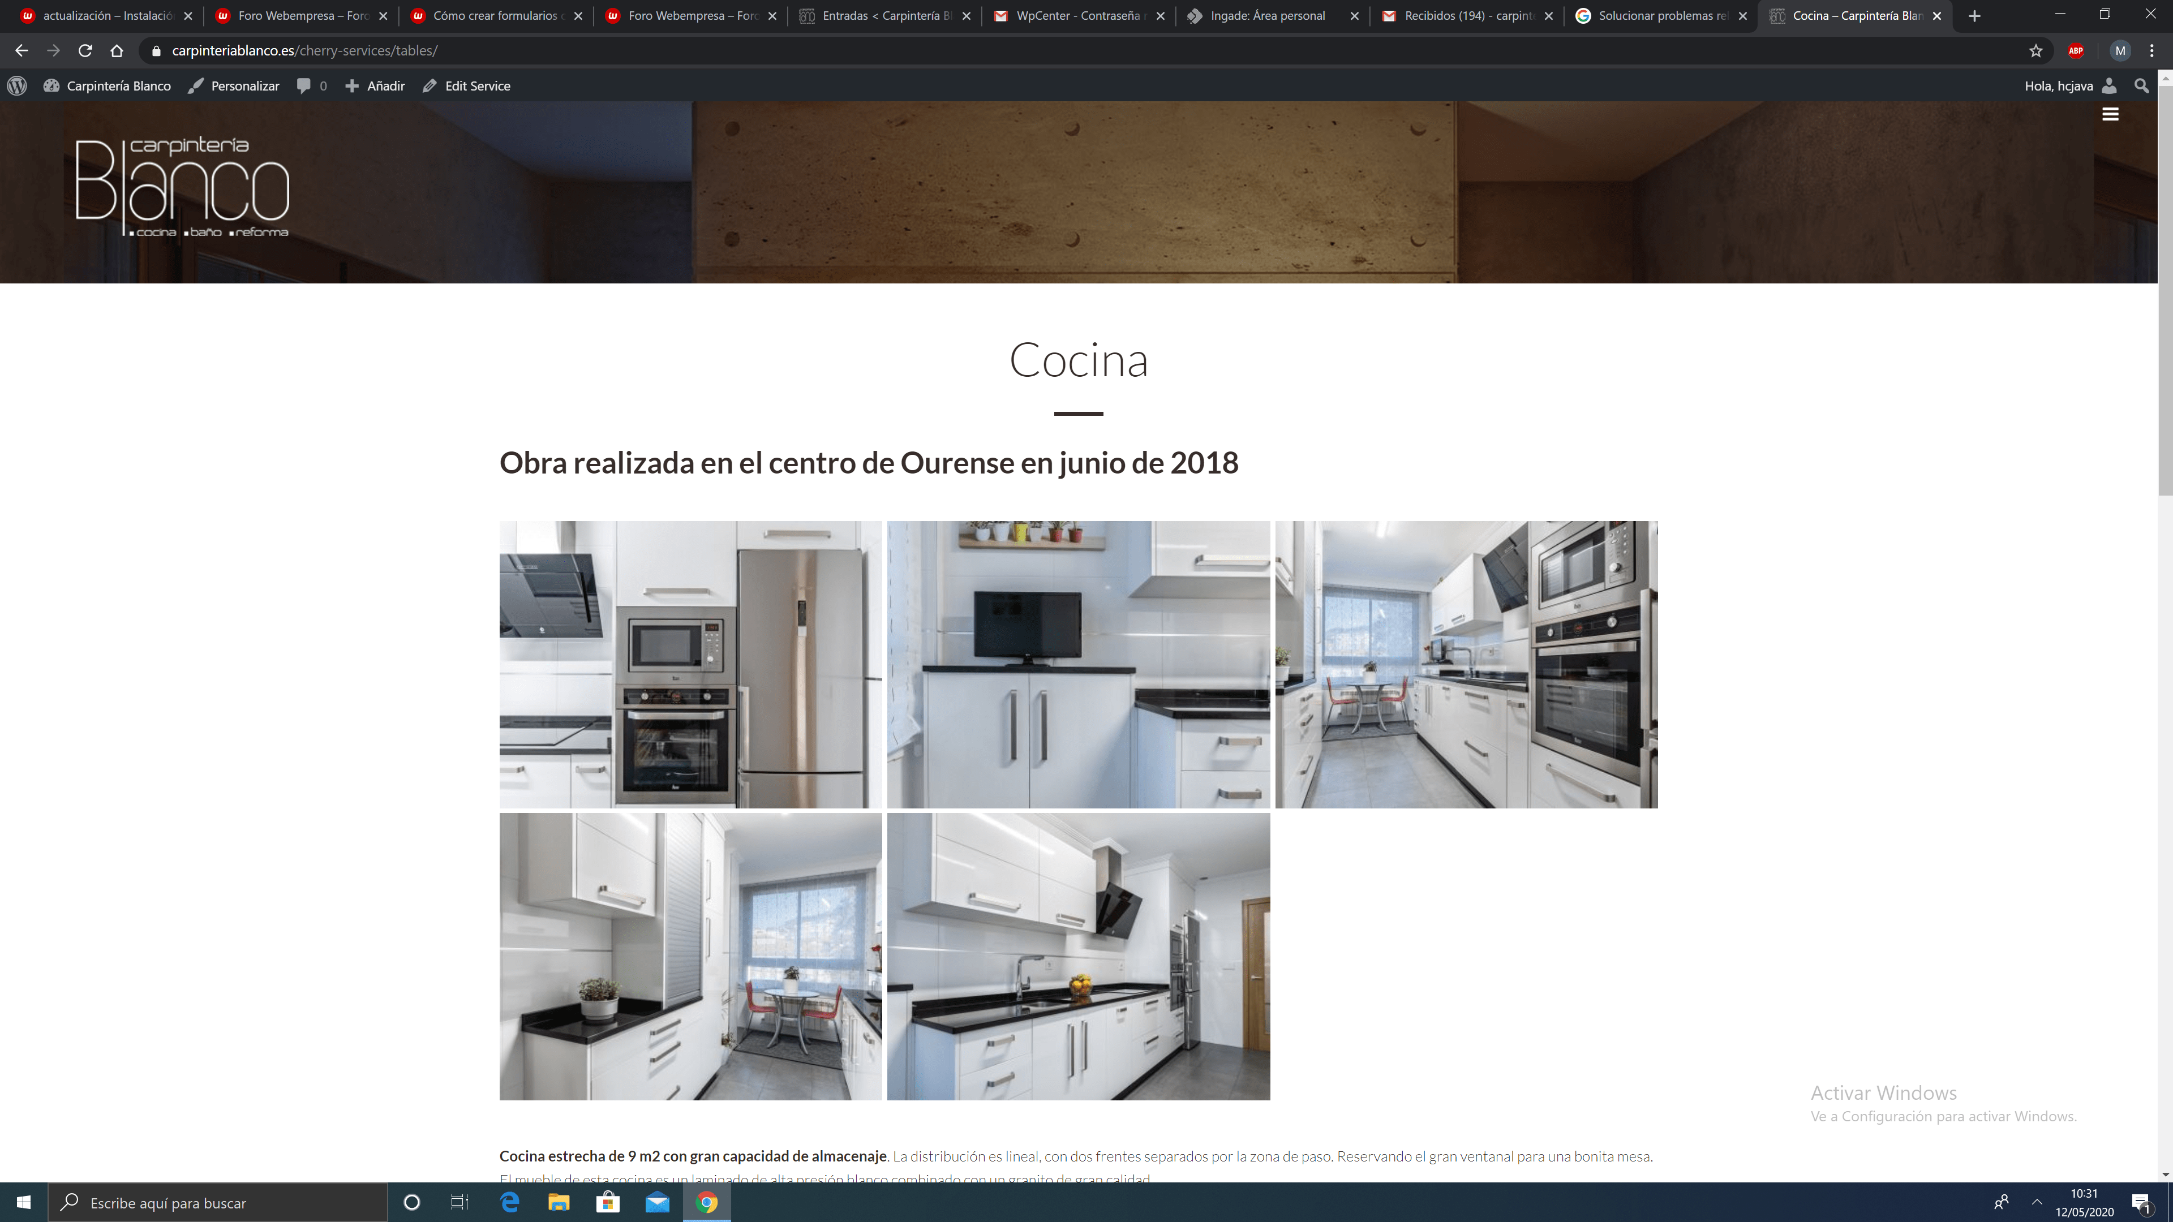Open Microsoft Store from taskbar
The height and width of the screenshot is (1222, 2173).
click(x=608, y=1203)
